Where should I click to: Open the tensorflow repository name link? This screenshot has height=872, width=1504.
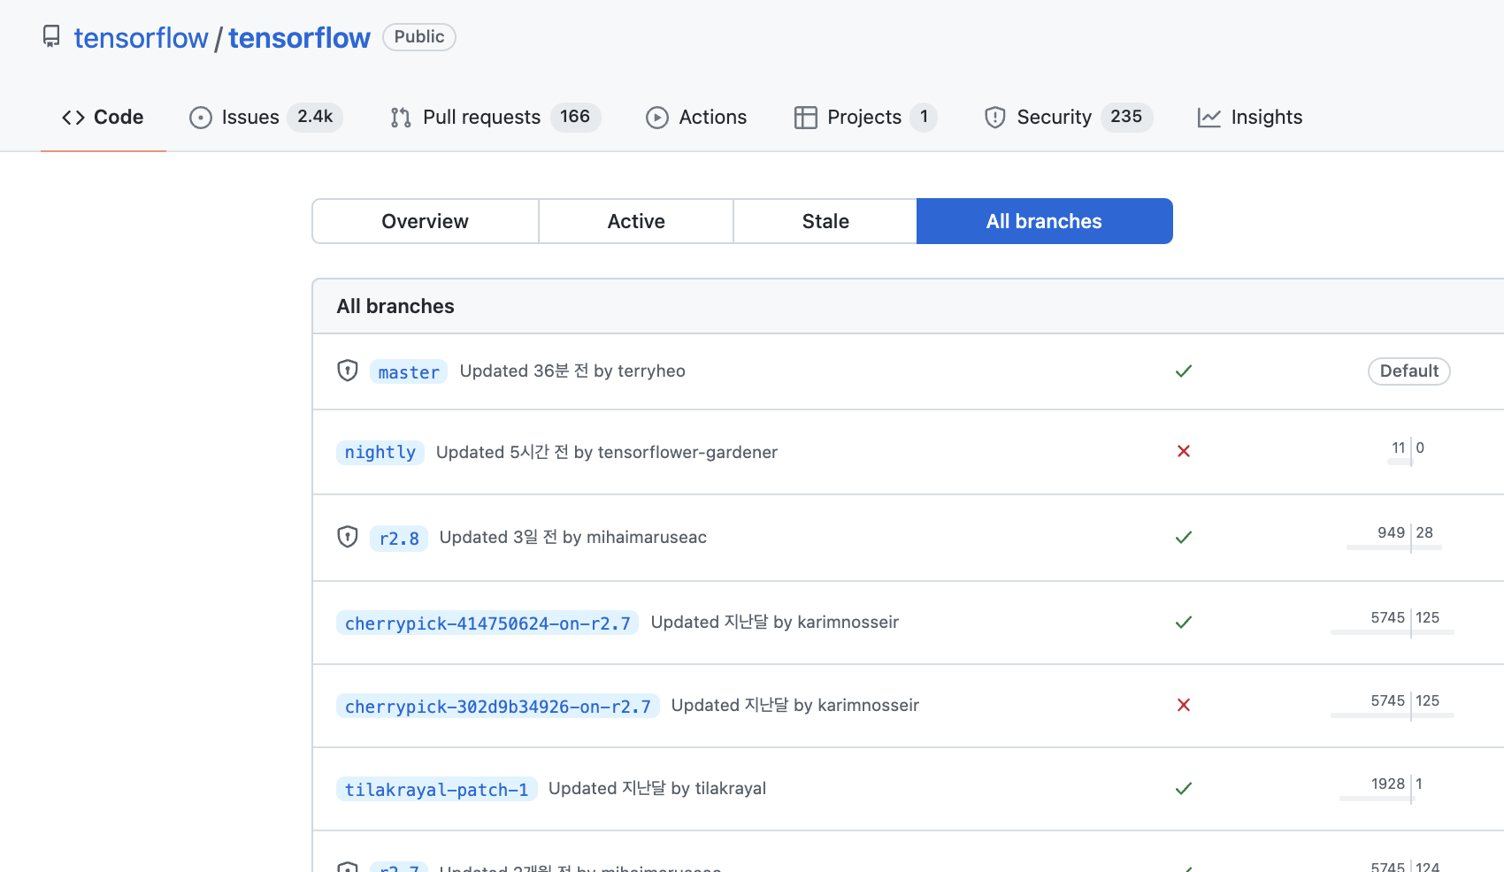point(299,38)
